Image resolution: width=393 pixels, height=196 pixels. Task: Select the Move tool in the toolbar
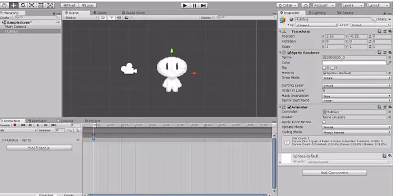pos(14,5)
